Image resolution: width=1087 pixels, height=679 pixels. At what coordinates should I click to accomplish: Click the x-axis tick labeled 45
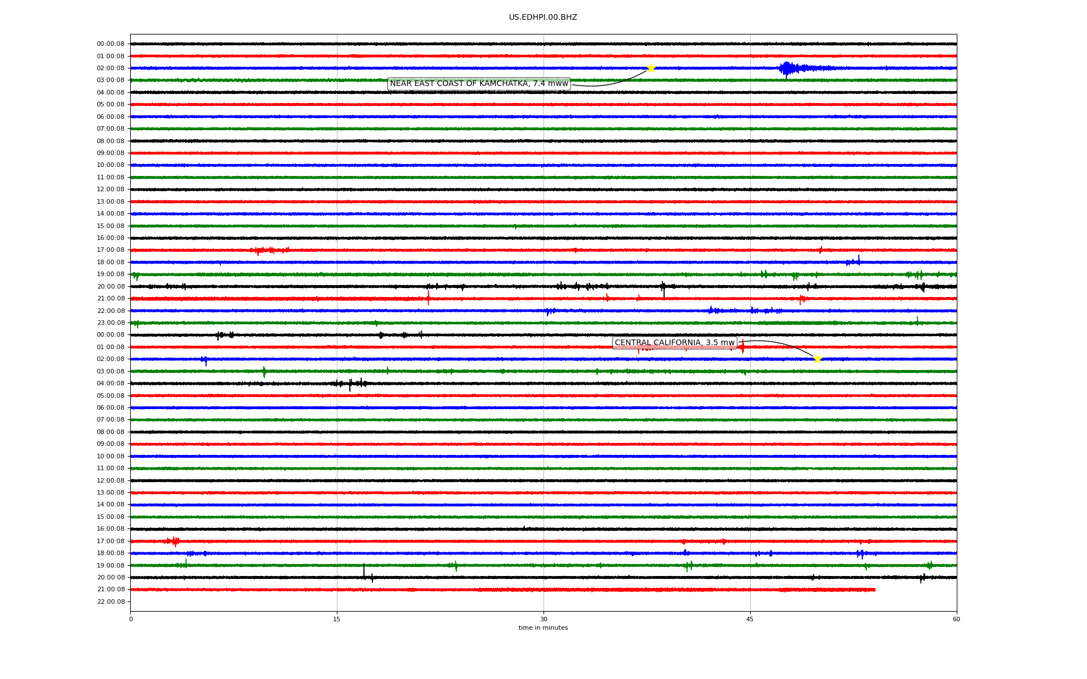coord(750,619)
